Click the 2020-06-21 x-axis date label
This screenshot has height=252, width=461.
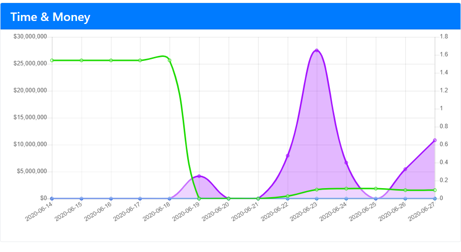click(245, 212)
